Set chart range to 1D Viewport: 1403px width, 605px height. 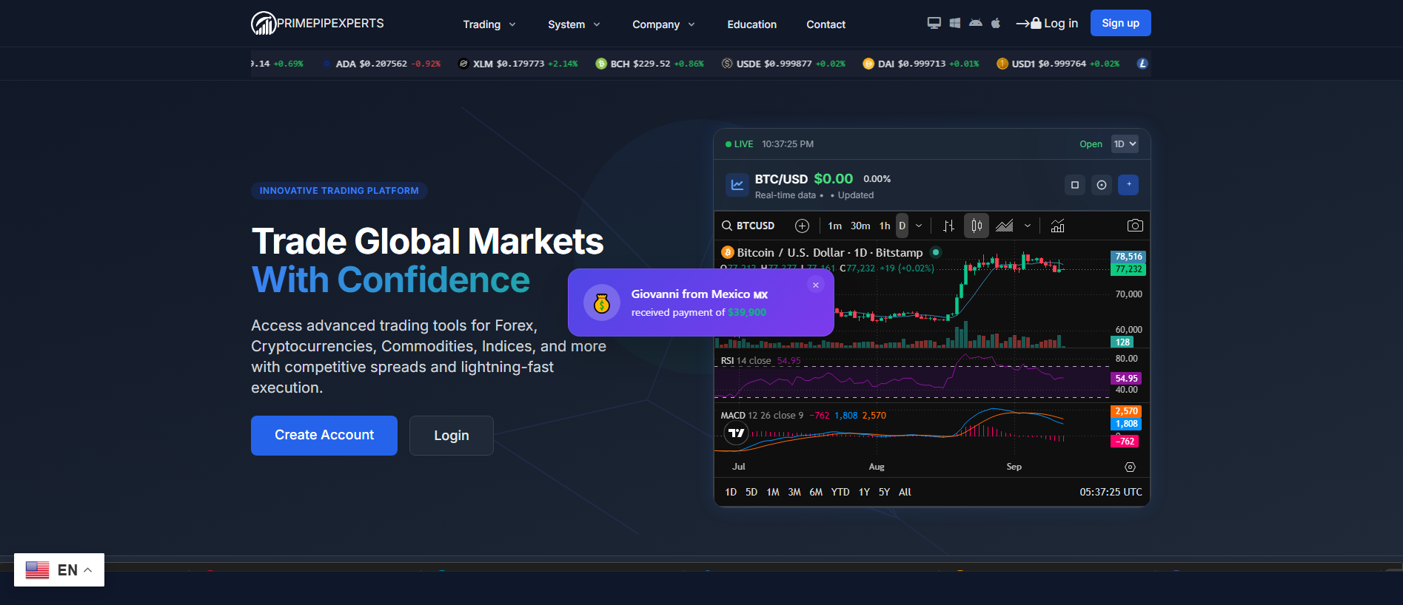(731, 492)
